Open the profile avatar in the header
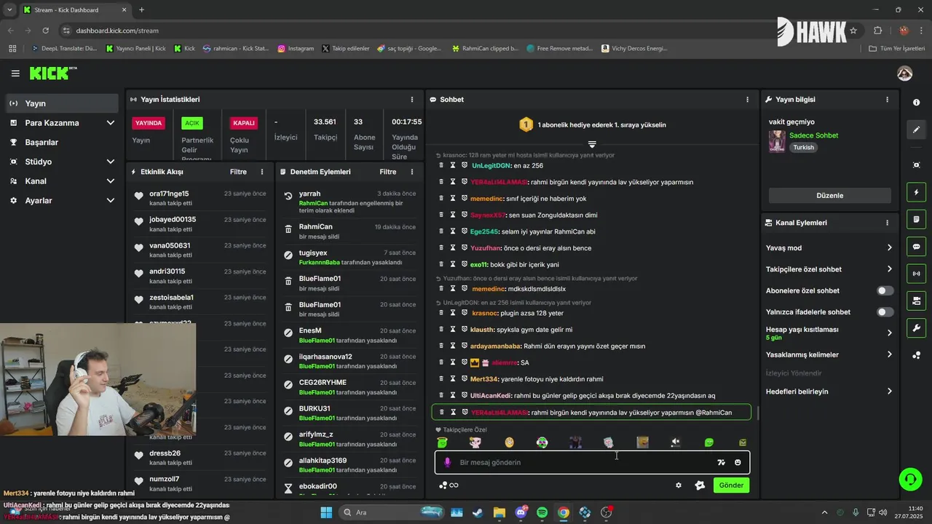Image resolution: width=932 pixels, height=524 pixels. (905, 74)
